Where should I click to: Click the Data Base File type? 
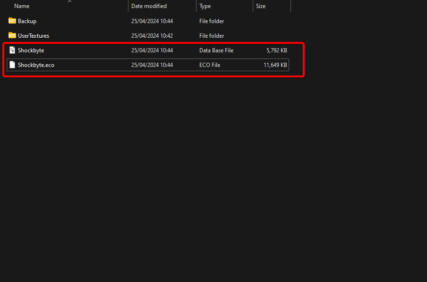click(x=216, y=50)
